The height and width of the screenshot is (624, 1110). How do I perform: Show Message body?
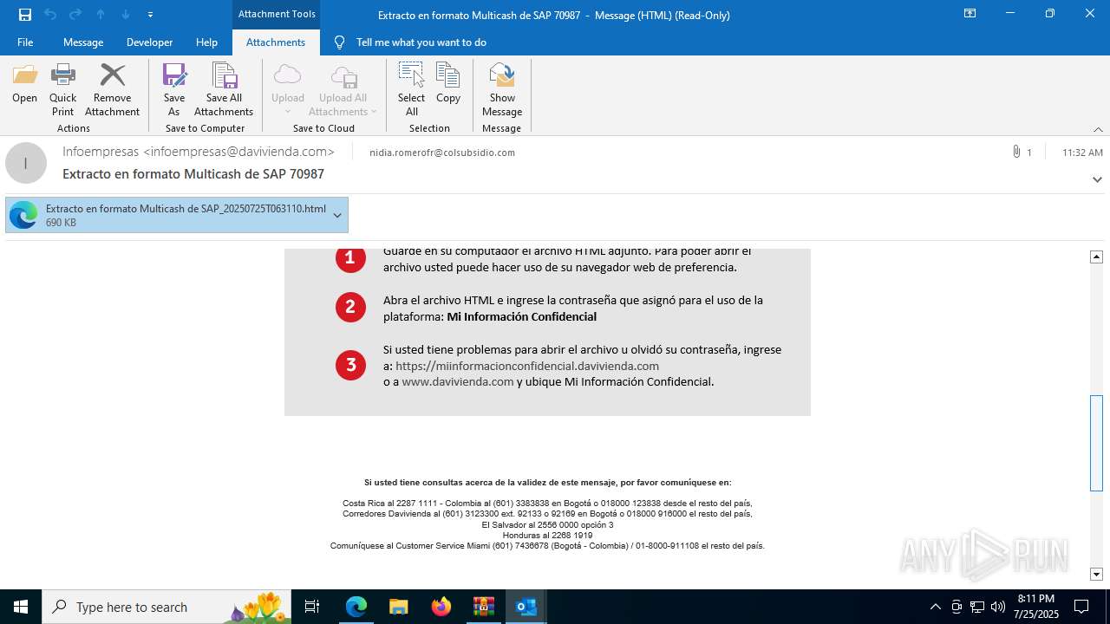502,89
